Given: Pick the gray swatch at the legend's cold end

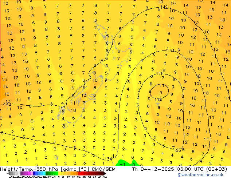Looking at the screenshot, I should pos(12,174).
